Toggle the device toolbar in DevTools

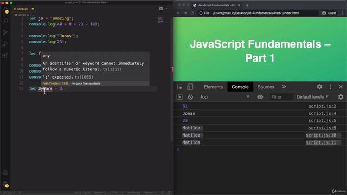(x=190, y=87)
